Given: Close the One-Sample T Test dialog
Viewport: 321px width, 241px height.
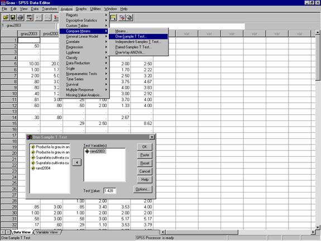Looking at the screenshot, I should point(152,137).
